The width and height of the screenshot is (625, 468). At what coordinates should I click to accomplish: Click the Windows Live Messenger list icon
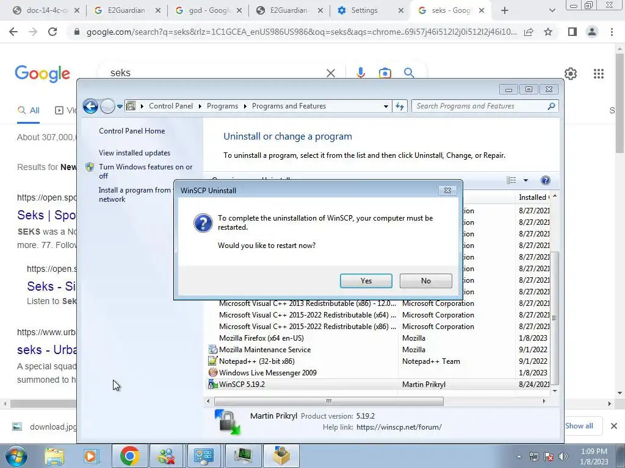tap(213, 373)
